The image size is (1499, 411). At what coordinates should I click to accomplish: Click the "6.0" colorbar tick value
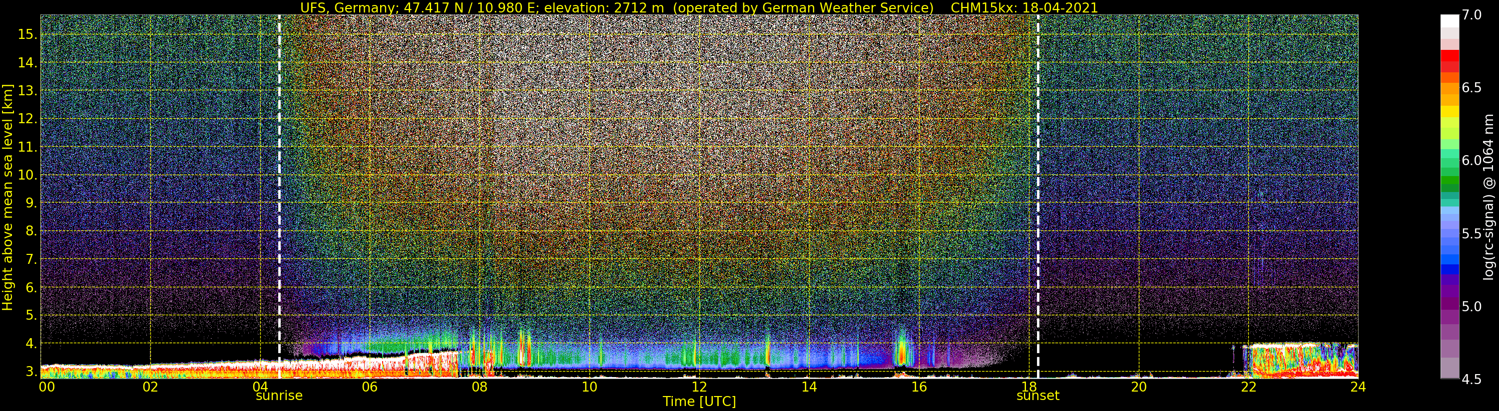click(1471, 161)
